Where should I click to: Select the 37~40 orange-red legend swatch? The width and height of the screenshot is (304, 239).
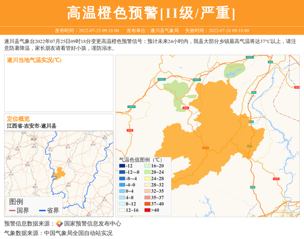click(147, 204)
